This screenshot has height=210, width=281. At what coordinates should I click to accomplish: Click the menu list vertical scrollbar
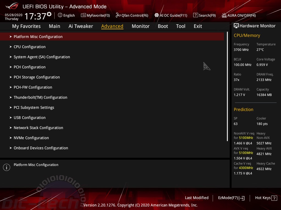tap(227, 86)
